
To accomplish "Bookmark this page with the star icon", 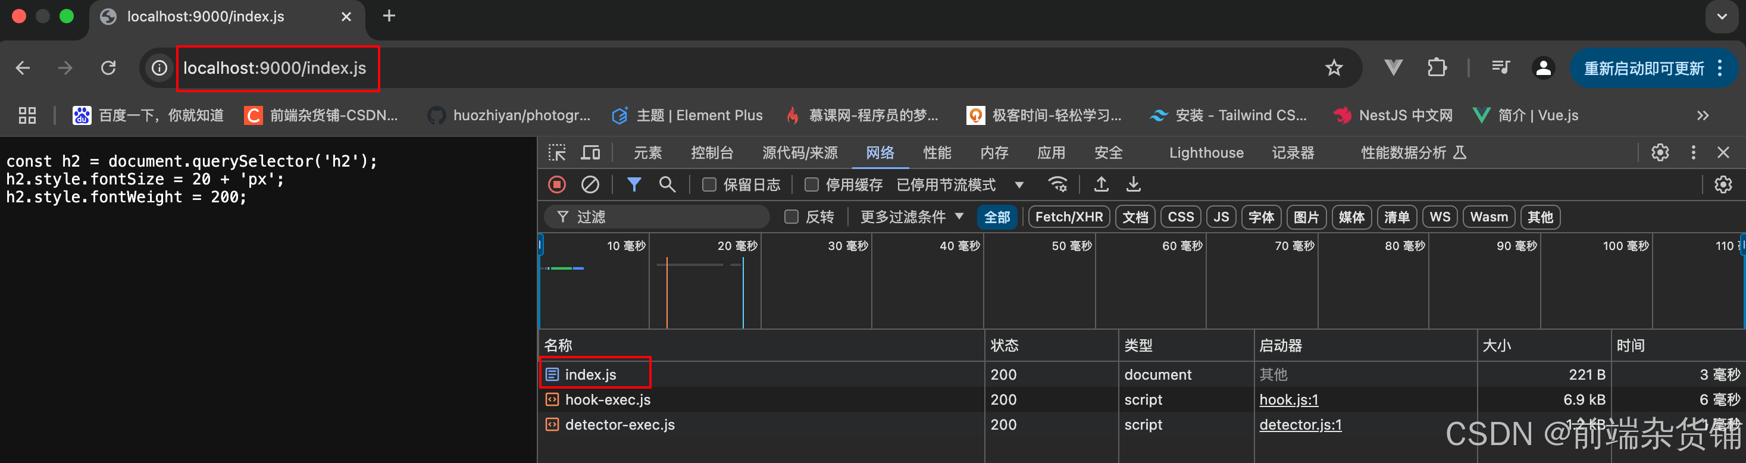I will click(1333, 68).
